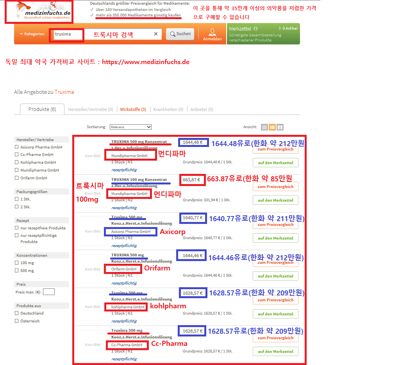Check nur rezeptpflichtige Produkte
Viewport: 400px width, 365px height.
[16, 235]
